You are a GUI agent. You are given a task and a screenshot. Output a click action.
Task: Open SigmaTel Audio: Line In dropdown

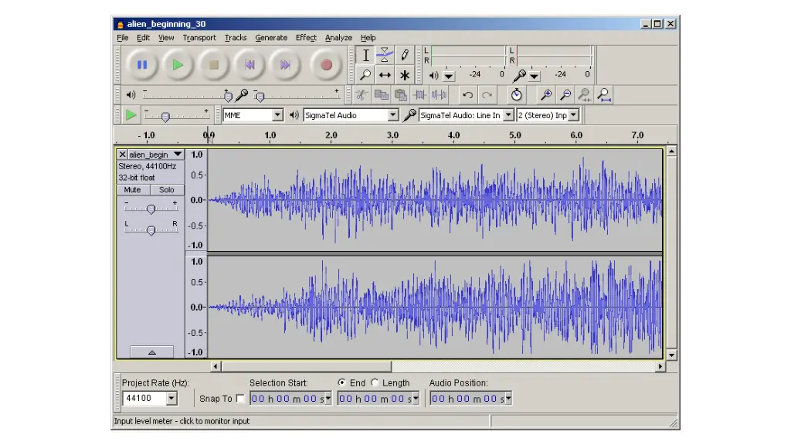508,115
